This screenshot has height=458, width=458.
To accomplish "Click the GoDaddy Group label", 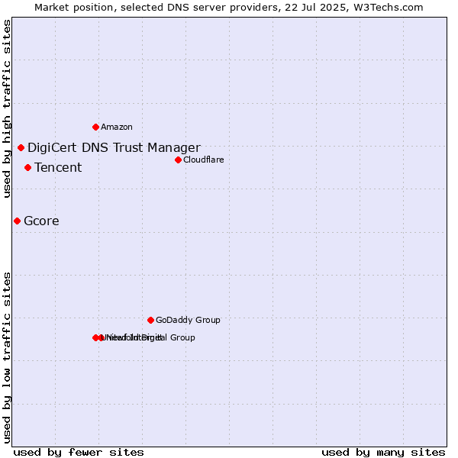I will click(x=188, y=320).
